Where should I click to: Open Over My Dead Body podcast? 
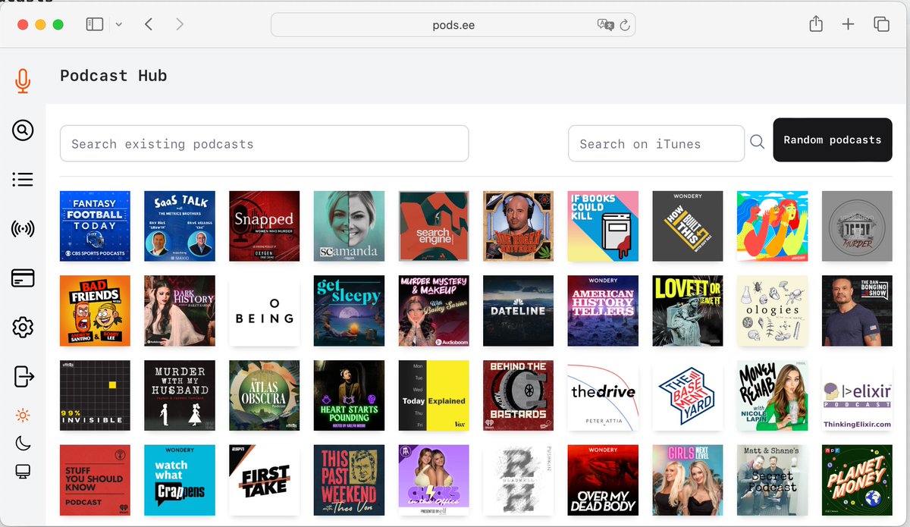tap(603, 480)
